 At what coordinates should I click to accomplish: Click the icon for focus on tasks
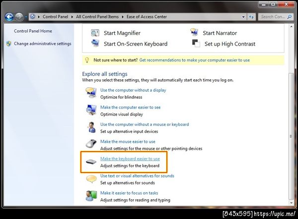point(91,196)
